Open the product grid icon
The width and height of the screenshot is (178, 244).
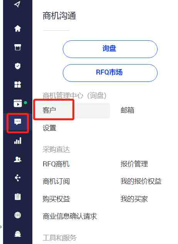[x=18, y=85]
